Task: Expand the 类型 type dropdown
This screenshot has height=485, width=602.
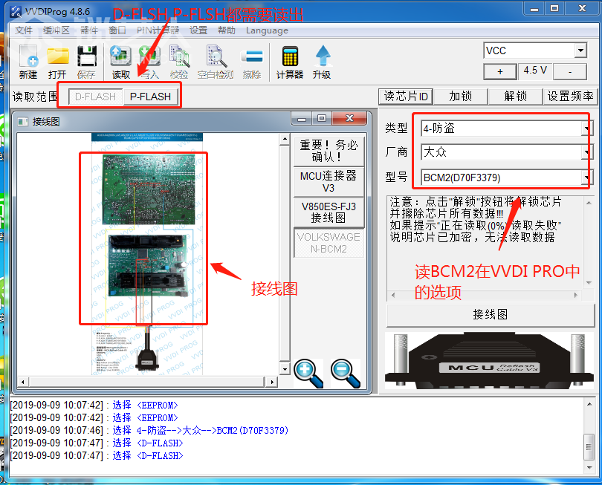Action: click(586, 128)
